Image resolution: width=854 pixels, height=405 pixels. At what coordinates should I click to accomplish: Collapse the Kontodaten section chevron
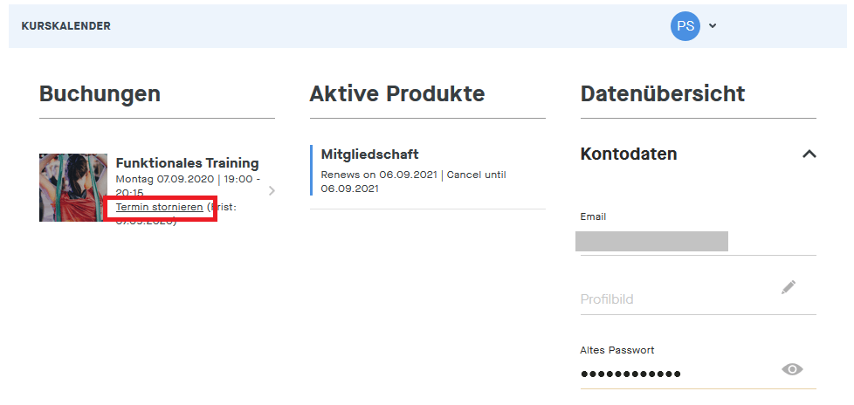coord(809,154)
